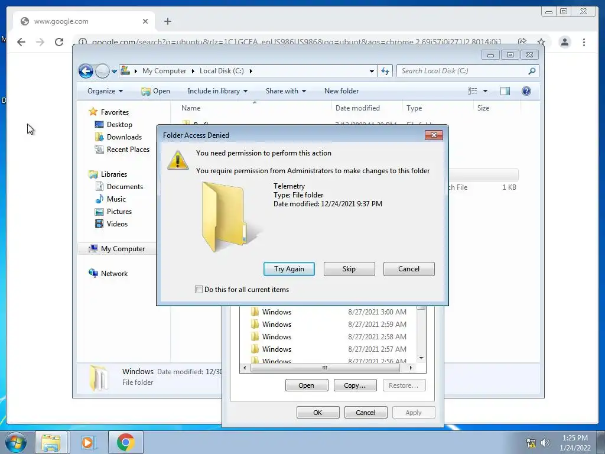
Task: Cancel the Folder Access Denied dialog
Action: click(x=409, y=269)
